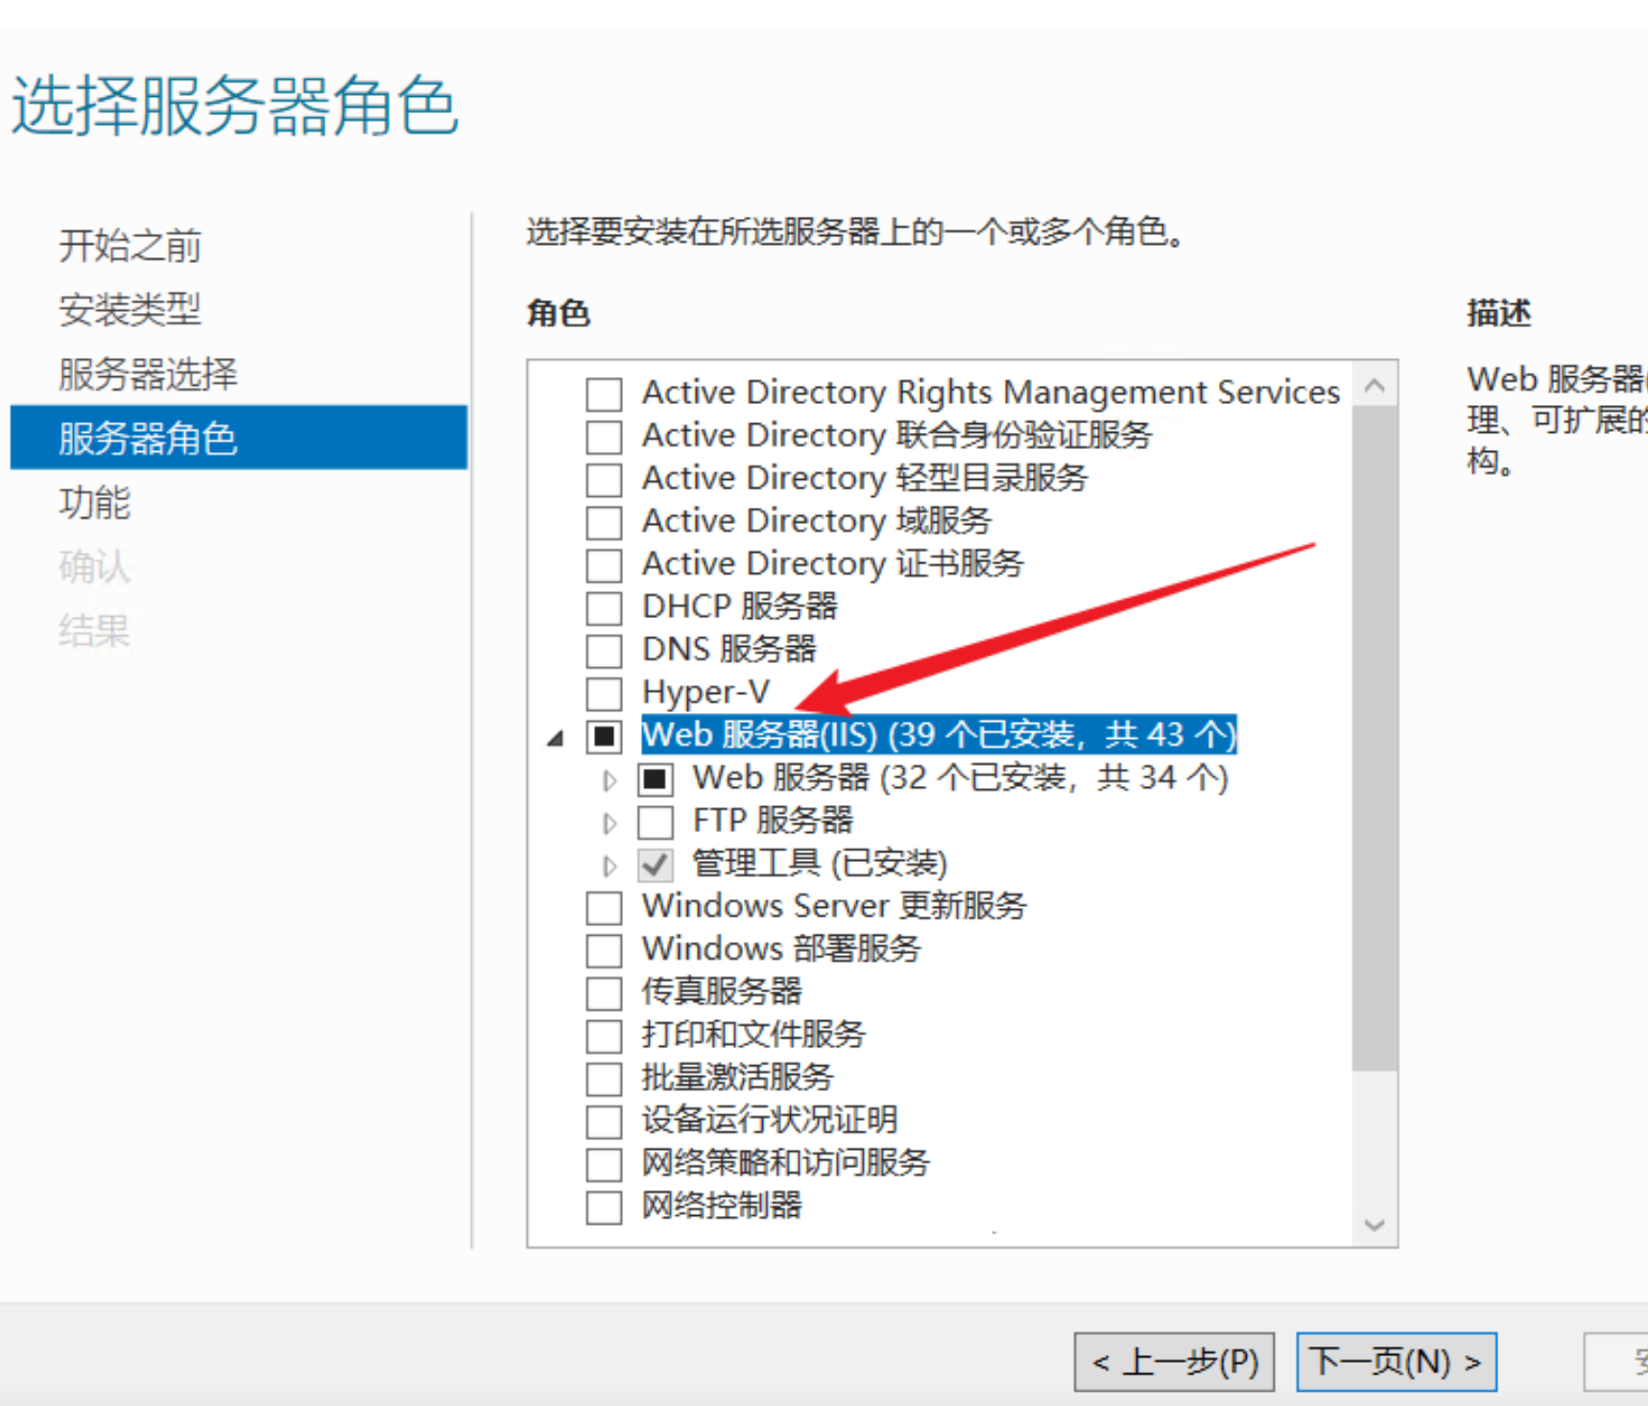The height and width of the screenshot is (1406, 1648).
Task: Select the 网络策略和访问服务 label
Action: [786, 1163]
